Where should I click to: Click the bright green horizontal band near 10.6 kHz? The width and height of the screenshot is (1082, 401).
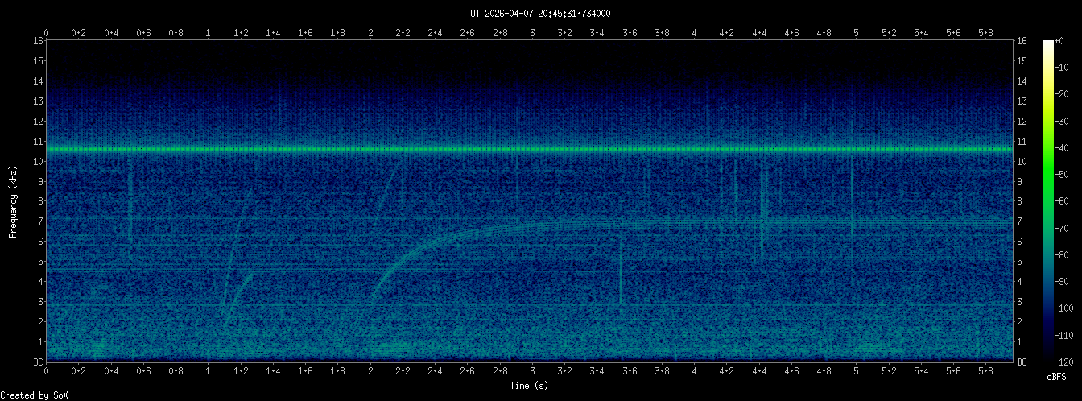coord(530,150)
